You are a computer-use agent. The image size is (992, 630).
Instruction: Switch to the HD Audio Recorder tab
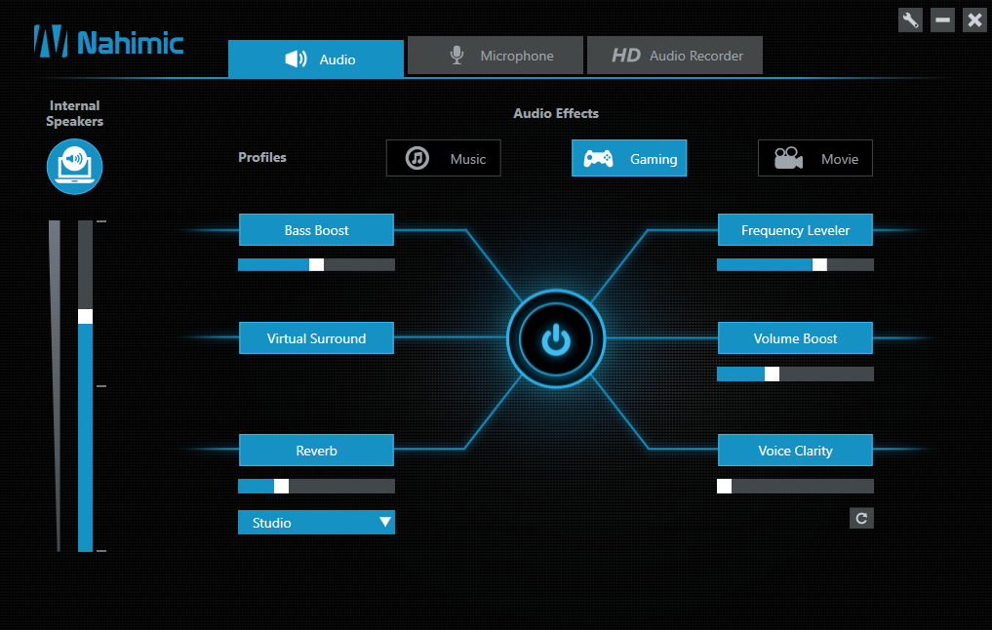(675, 56)
